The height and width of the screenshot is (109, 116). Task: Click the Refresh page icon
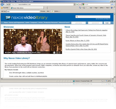coord(77,4)
